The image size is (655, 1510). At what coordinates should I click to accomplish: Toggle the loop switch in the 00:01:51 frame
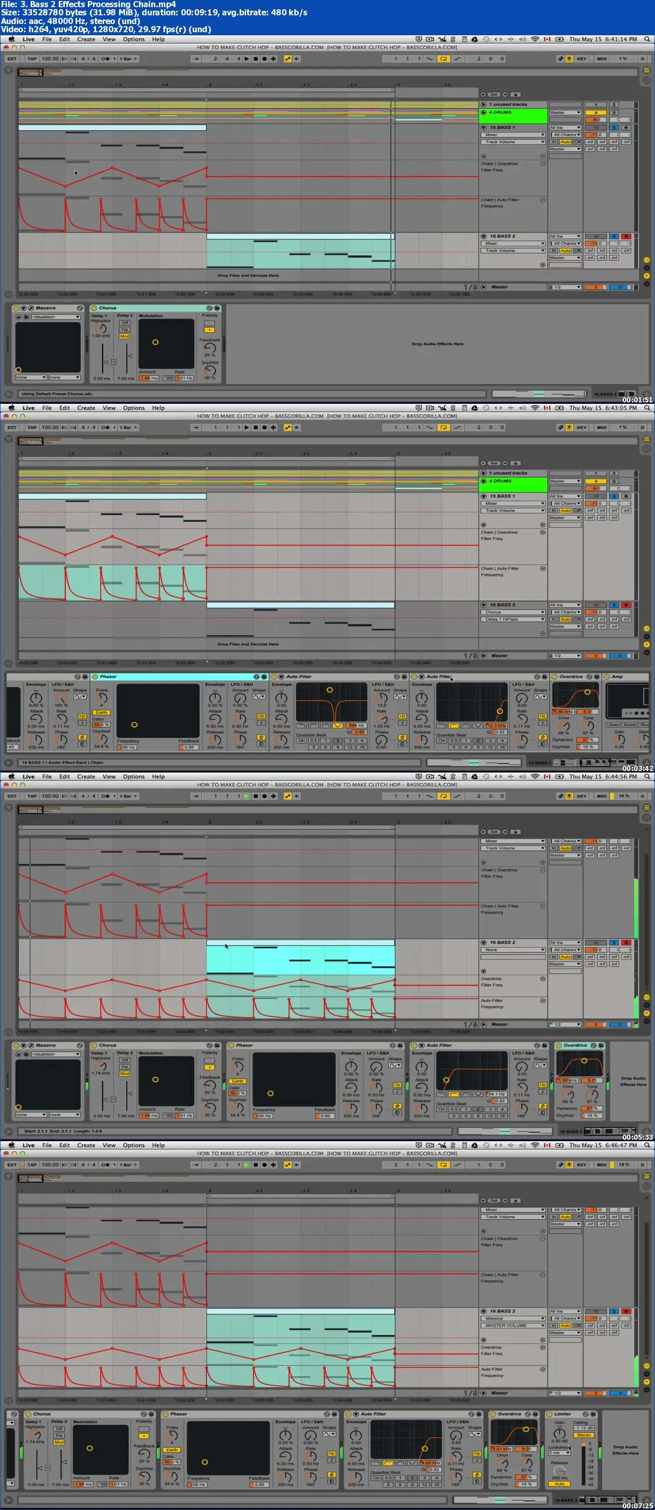coord(443,59)
